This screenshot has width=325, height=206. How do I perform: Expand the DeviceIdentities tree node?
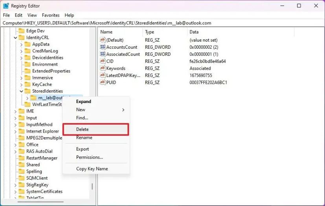[21, 58]
